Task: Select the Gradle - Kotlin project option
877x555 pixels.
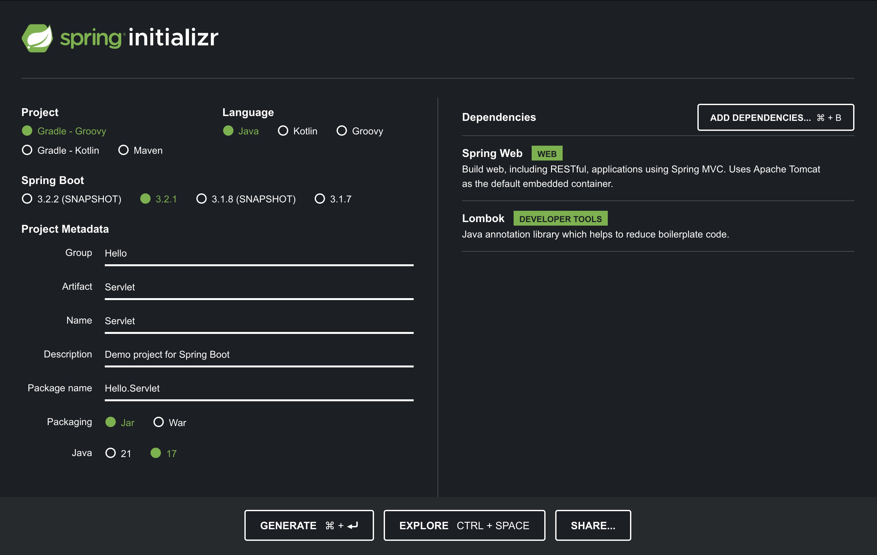Action: pos(27,150)
